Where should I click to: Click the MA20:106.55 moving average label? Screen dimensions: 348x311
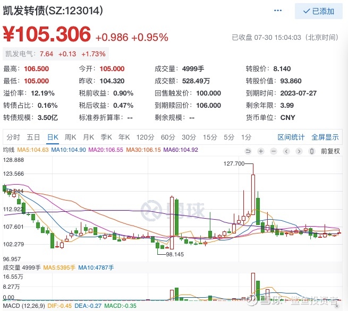(106, 150)
